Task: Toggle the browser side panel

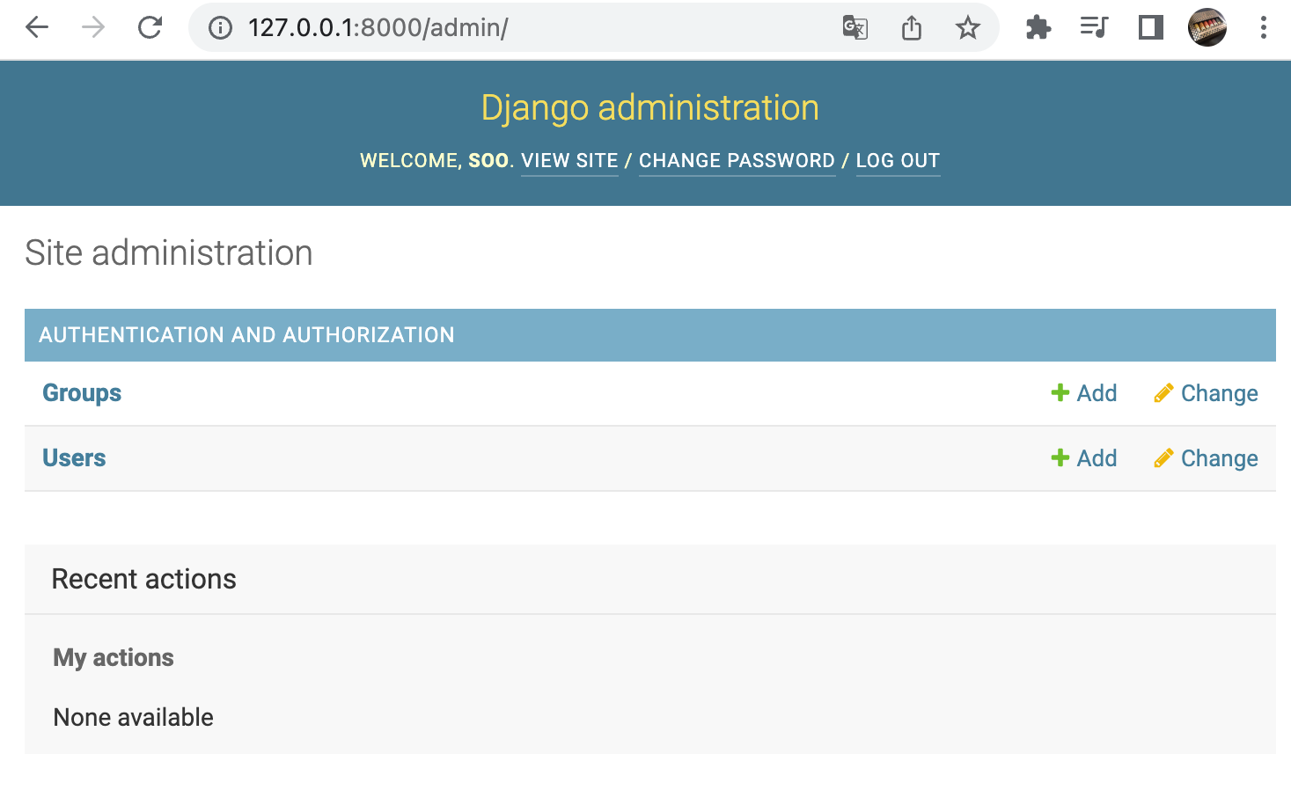Action: (x=1150, y=28)
